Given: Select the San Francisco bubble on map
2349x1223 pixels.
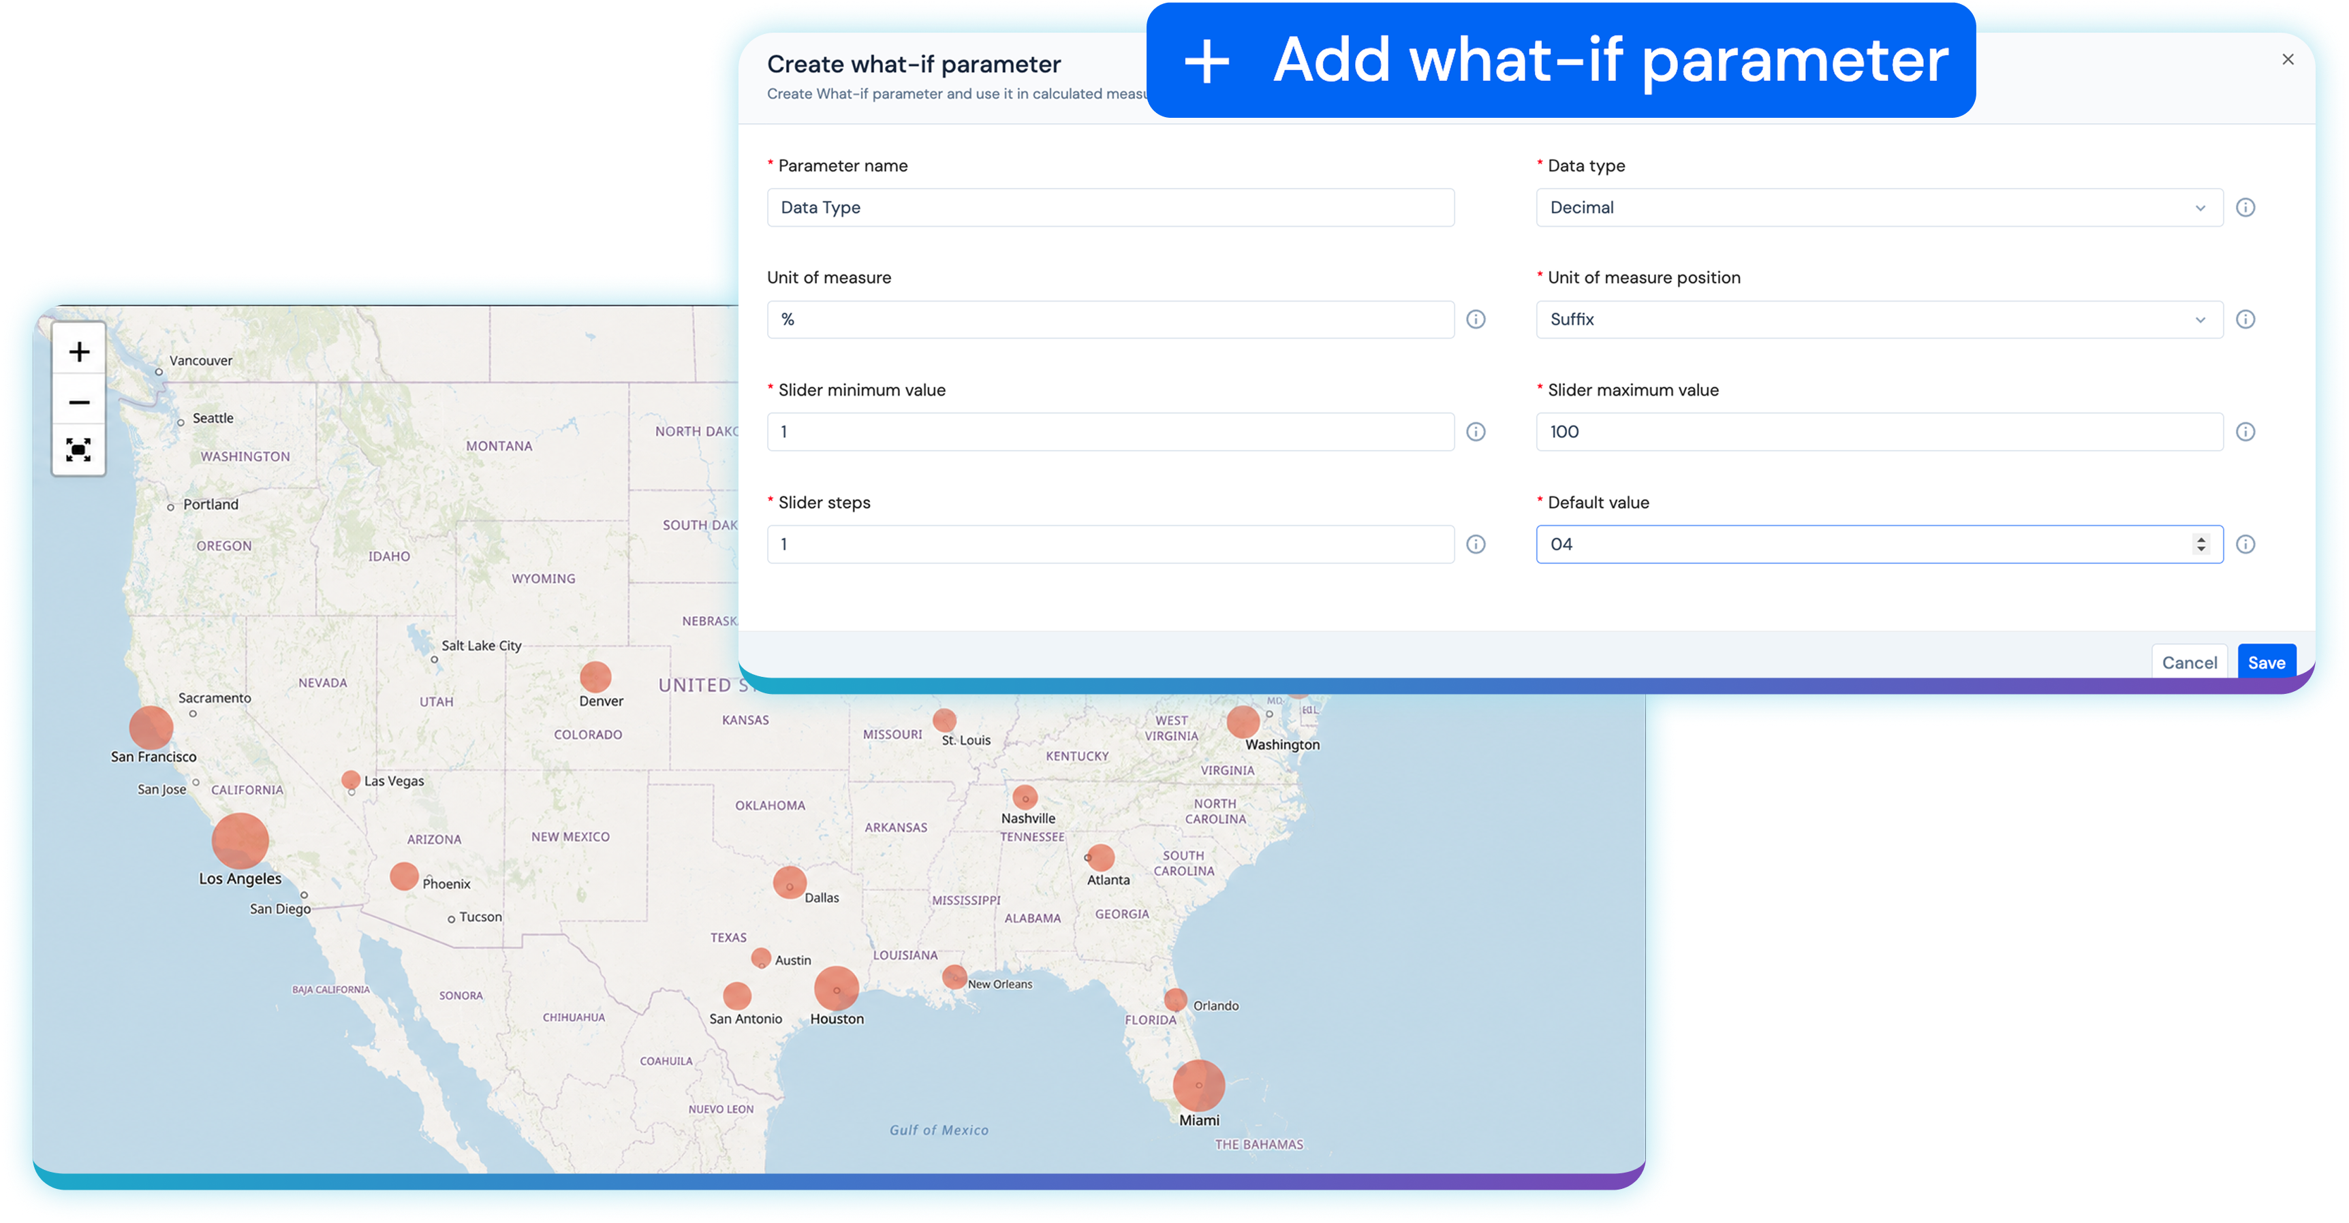Looking at the screenshot, I should pos(151,728).
